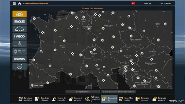Viewport: 185px width, 104px height.
Task: Filter dealerships by IVECO brand
Action: point(20,36)
